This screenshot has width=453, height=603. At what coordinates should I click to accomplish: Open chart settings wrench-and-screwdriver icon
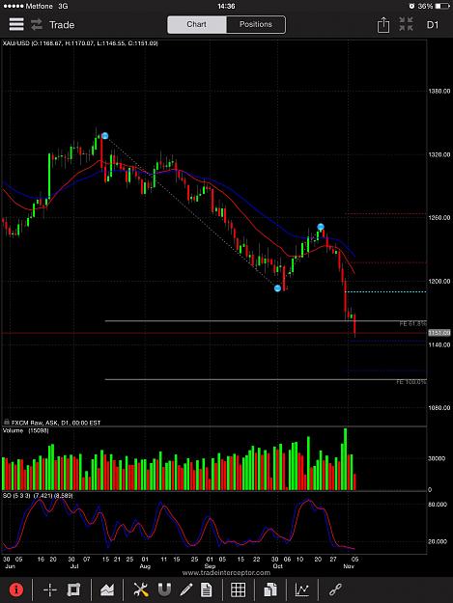click(141, 589)
